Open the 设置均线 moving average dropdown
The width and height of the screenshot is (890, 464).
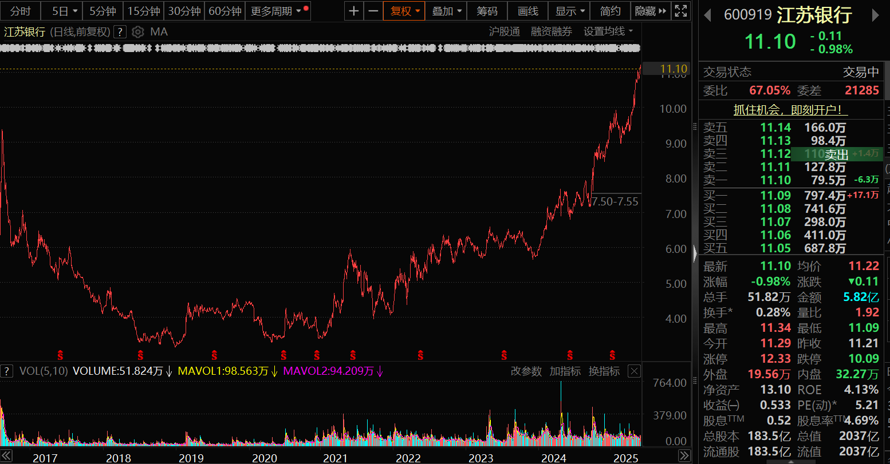point(608,31)
